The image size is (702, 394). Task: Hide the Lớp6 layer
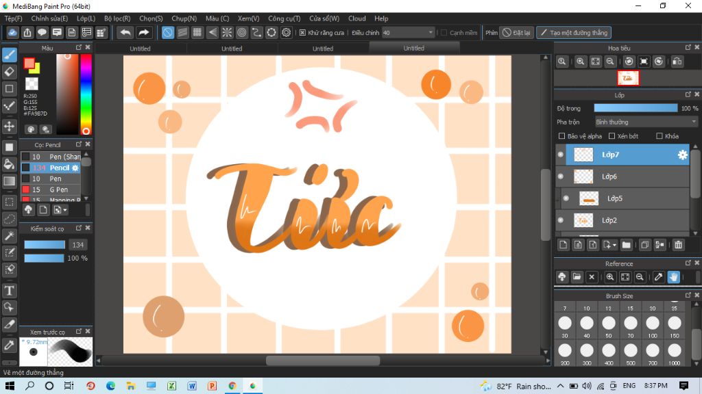click(x=561, y=176)
